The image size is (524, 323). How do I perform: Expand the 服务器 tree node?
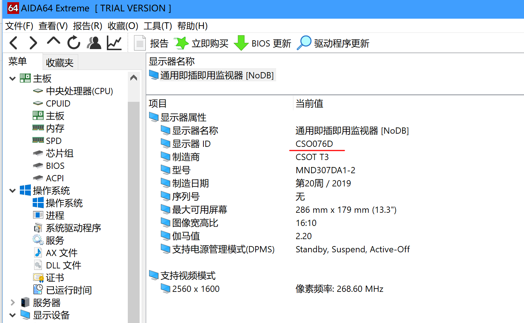12,302
